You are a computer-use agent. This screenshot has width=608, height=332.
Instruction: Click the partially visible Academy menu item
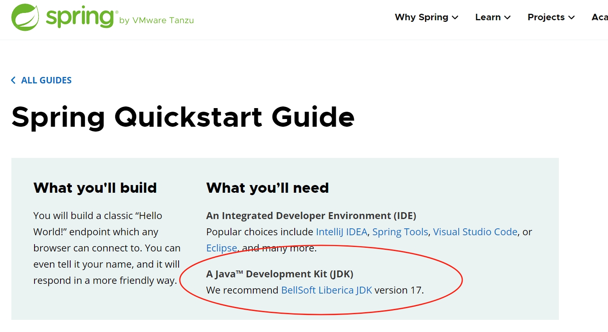pyautogui.click(x=600, y=17)
